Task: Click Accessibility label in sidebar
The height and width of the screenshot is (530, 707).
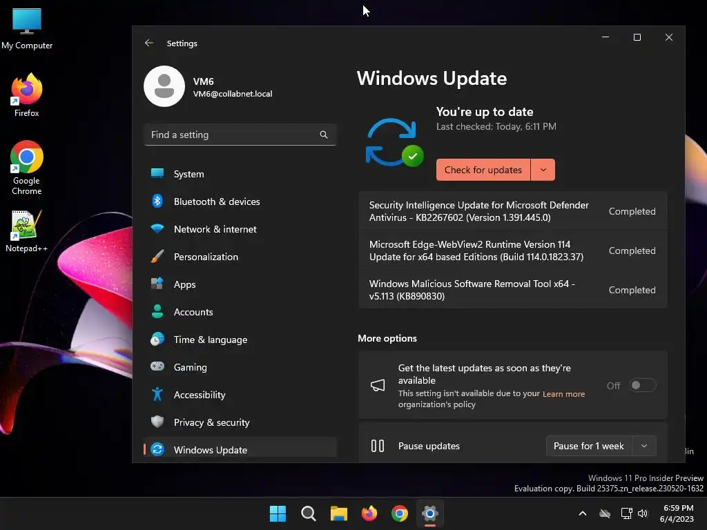Action: (200, 395)
